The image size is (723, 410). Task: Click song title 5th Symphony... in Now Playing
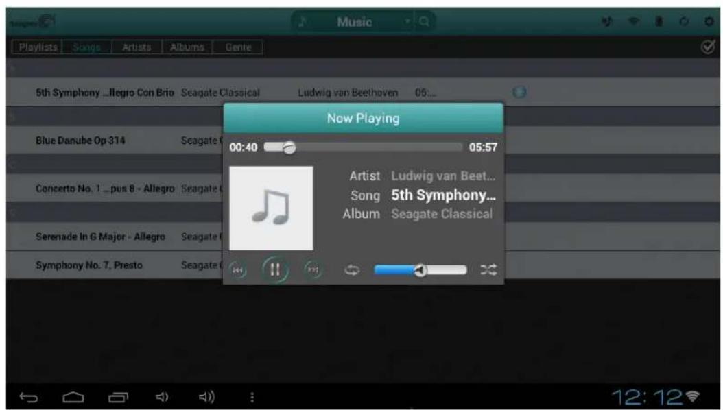point(444,195)
